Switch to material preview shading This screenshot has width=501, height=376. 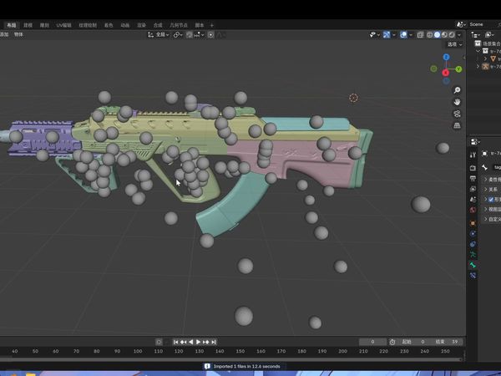click(444, 34)
